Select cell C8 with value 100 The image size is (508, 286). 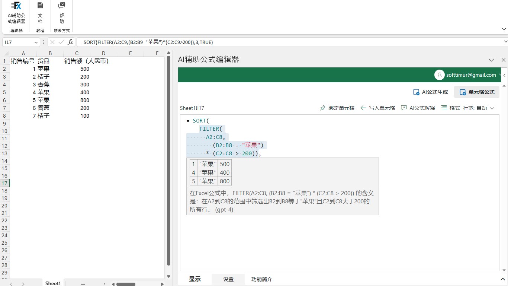(77, 116)
